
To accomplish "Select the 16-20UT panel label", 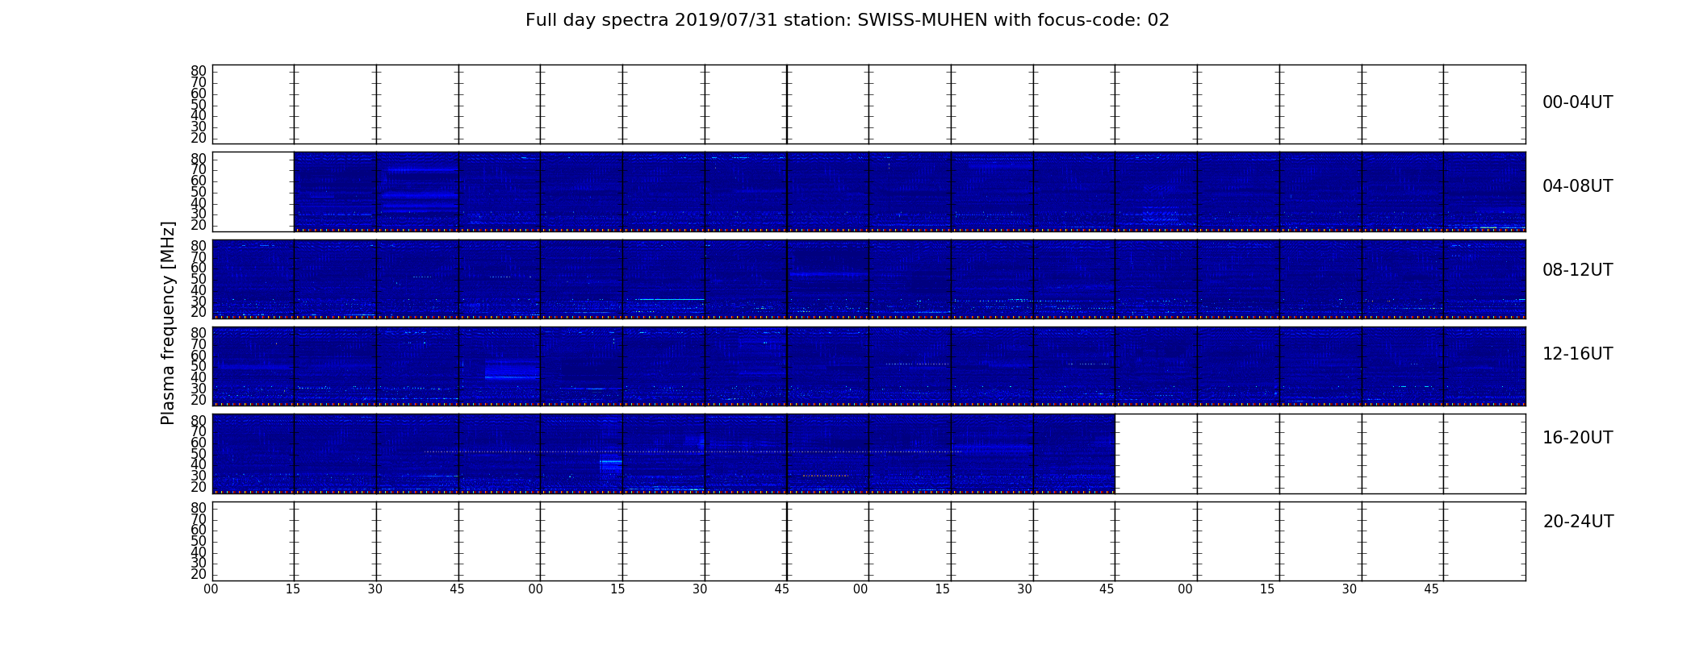I will click(1577, 438).
